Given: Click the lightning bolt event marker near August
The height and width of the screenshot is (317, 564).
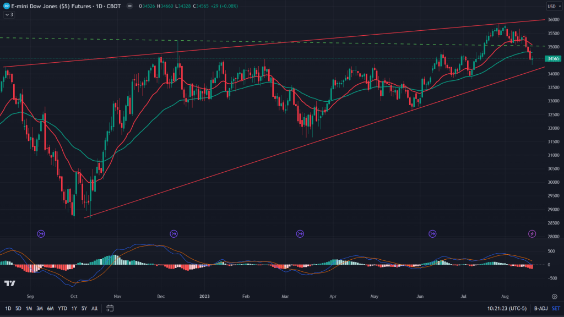Looking at the screenshot, I should (x=532, y=234).
